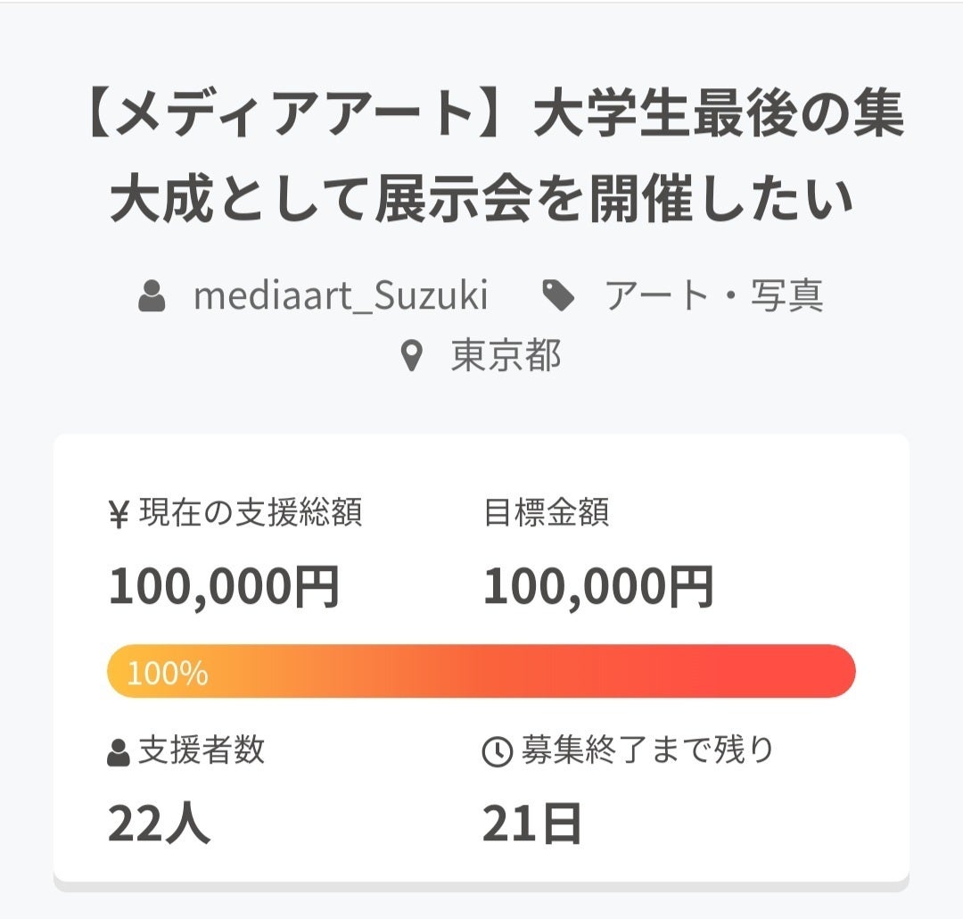
Task: Click the clock icon beside 募集終了まで残り
Action: tap(496, 753)
